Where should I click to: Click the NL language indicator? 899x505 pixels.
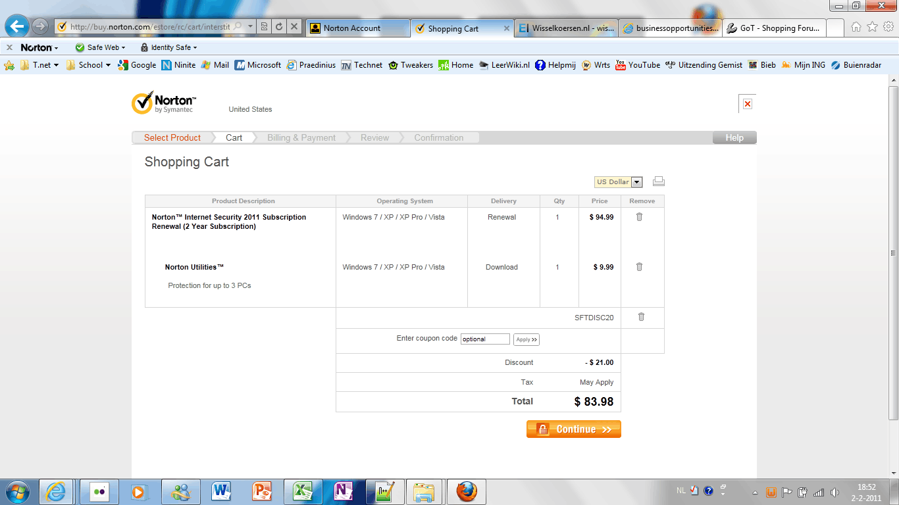click(x=681, y=491)
